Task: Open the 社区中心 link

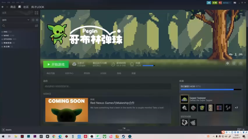Action: coord(69,73)
